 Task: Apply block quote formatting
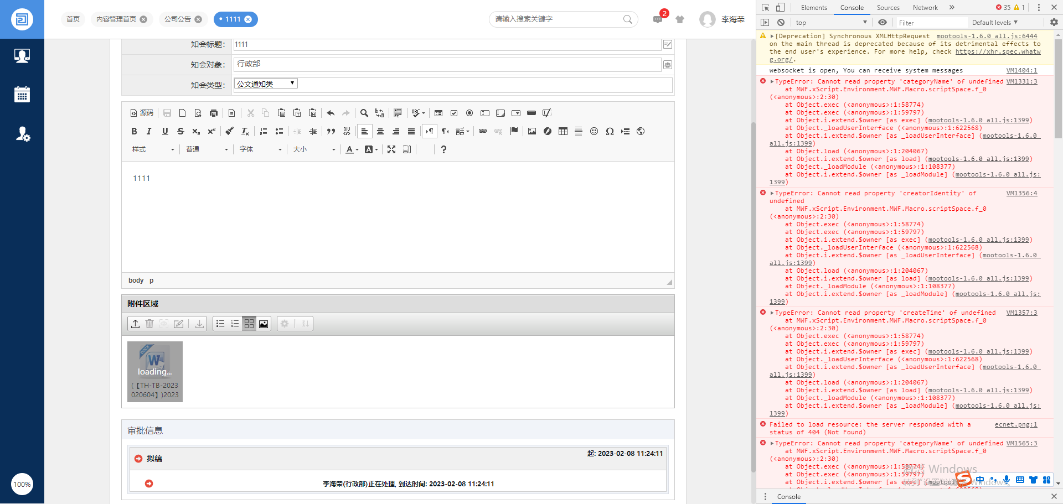tap(331, 131)
